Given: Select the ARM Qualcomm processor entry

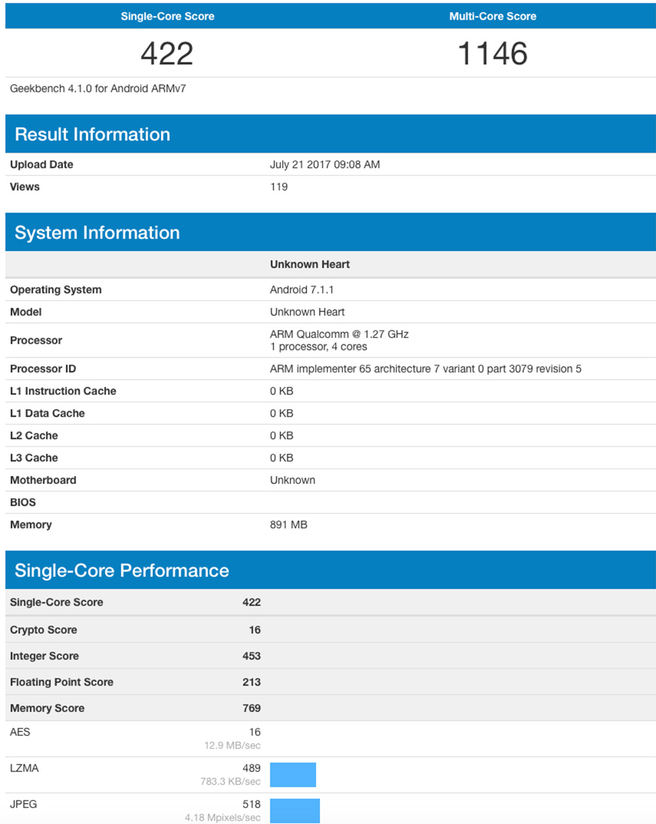Looking at the screenshot, I should (338, 340).
